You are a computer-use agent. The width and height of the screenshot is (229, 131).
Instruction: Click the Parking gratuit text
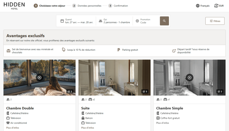pyautogui.click(x=130, y=50)
